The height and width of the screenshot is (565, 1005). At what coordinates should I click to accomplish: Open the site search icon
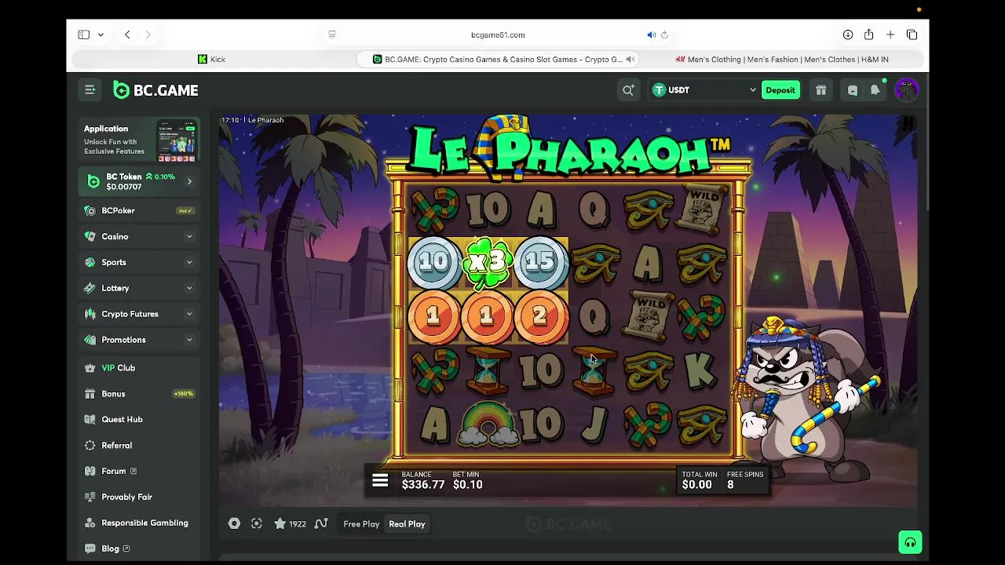coord(628,90)
